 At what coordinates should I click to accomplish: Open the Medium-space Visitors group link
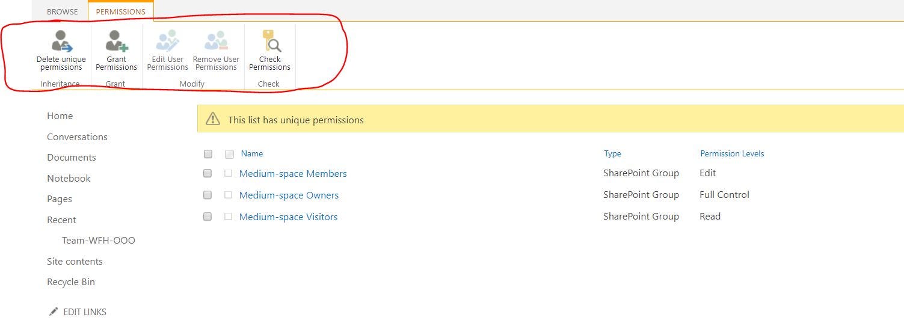tap(288, 217)
